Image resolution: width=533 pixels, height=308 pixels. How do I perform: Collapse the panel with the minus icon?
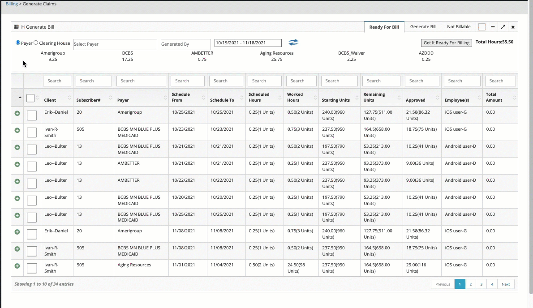[x=493, y=27]
